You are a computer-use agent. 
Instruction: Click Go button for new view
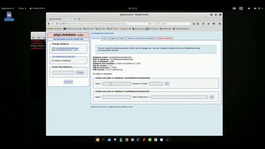(x=212, y=97)
